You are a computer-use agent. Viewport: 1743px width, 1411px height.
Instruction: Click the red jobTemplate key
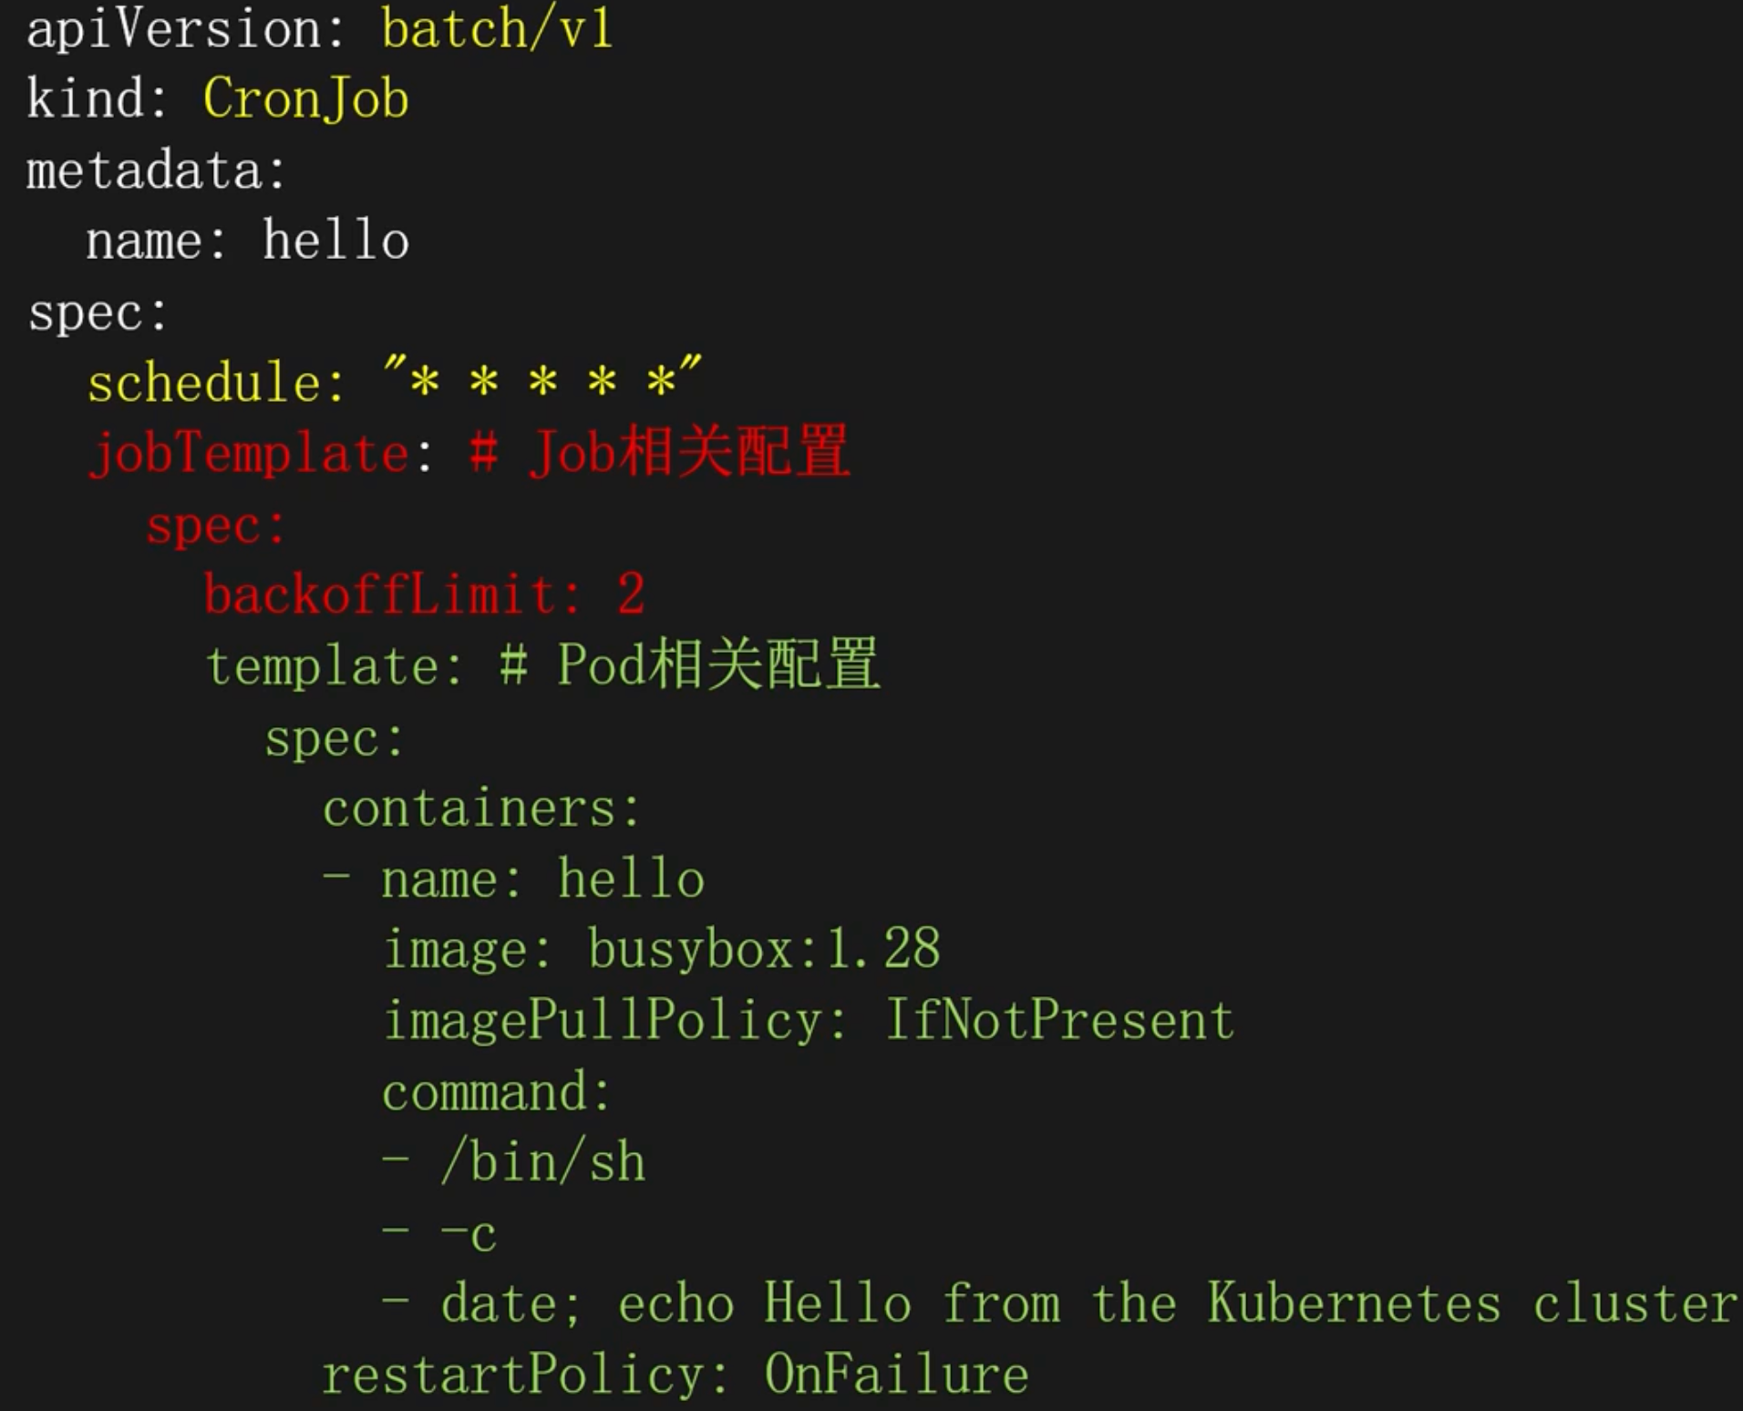(x=248, y=453)
